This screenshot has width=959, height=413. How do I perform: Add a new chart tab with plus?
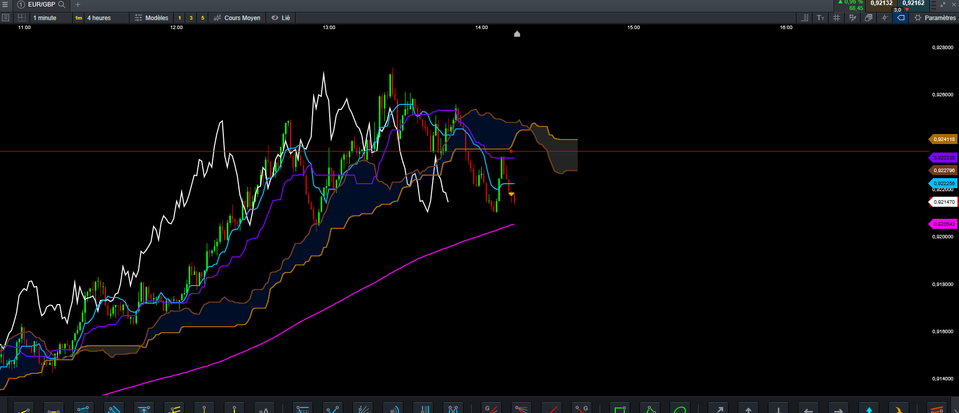click(78, 5)
